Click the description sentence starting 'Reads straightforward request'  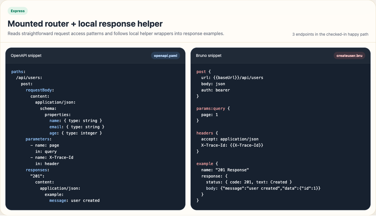coord(116,33)
